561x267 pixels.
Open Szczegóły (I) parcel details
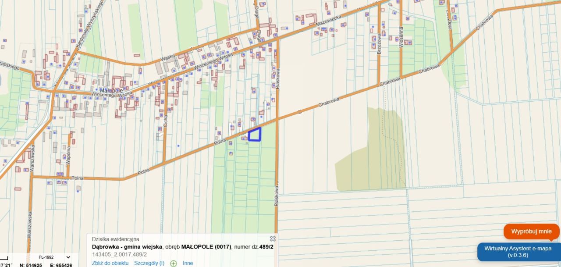coord(149,263)
